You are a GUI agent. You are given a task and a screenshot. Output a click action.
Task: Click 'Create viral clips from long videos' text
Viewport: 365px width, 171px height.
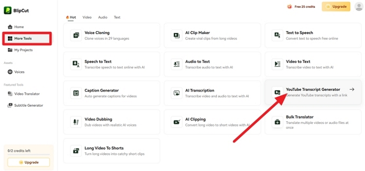(211, 38)
